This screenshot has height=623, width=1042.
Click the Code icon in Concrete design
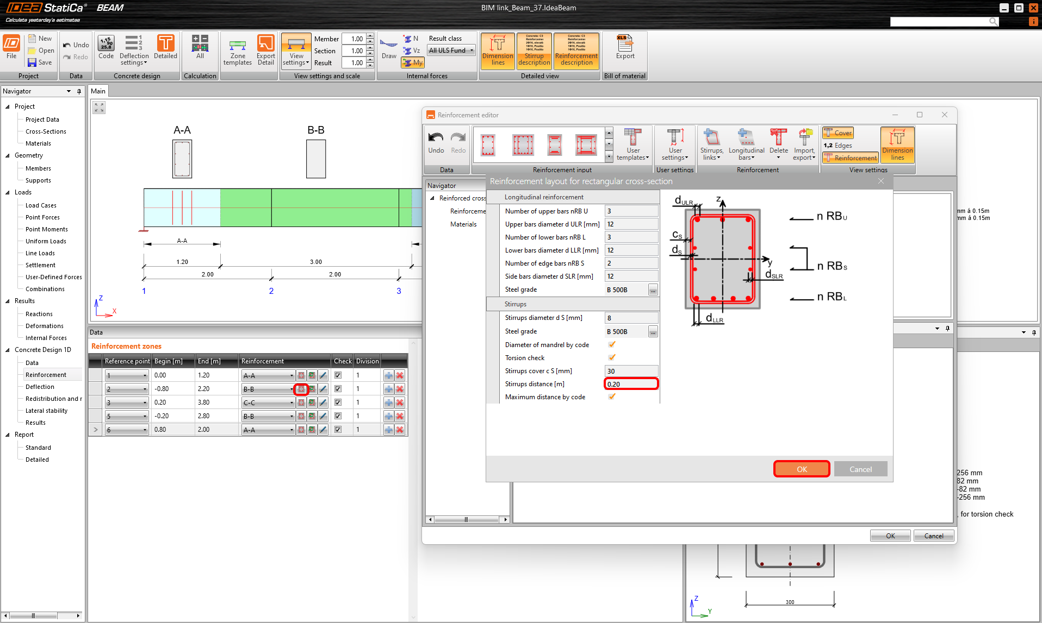106,47
